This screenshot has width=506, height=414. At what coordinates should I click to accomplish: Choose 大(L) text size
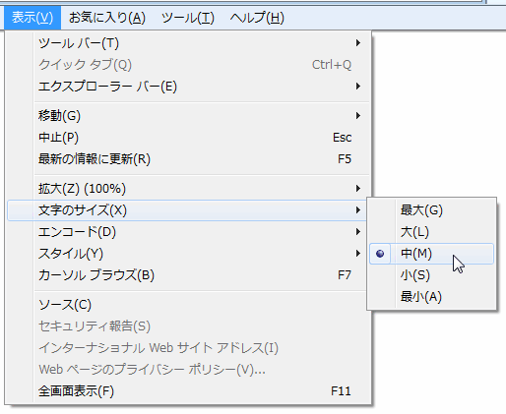[431, 232]
